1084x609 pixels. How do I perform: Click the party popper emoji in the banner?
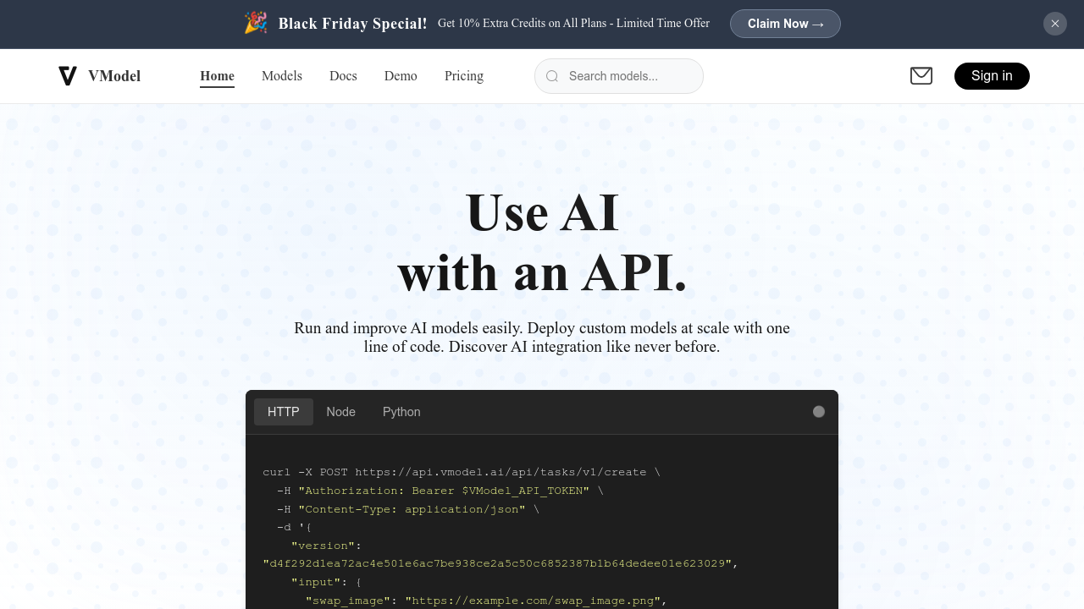pyautogui.click(x=256, y=24)
